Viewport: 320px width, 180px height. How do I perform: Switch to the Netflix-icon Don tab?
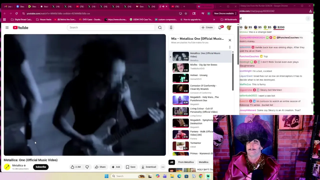140,6
